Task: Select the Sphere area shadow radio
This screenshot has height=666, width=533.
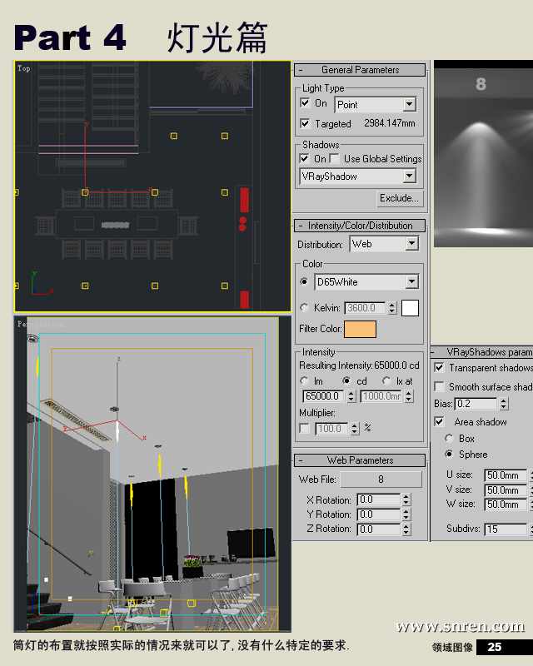Action: (448, 454)
